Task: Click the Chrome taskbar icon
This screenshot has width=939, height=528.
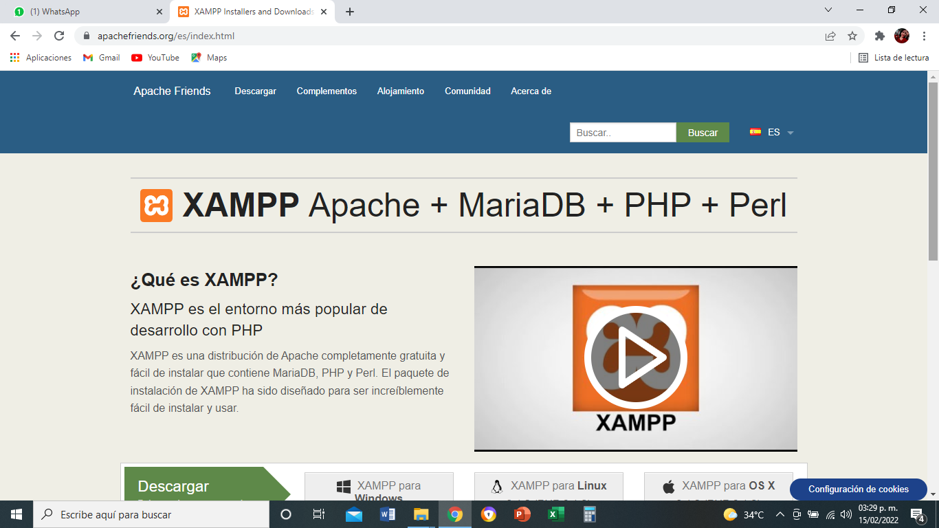Action: pos(454,514)
